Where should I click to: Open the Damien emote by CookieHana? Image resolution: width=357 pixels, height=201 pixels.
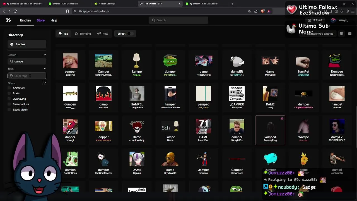coord(70,163)
